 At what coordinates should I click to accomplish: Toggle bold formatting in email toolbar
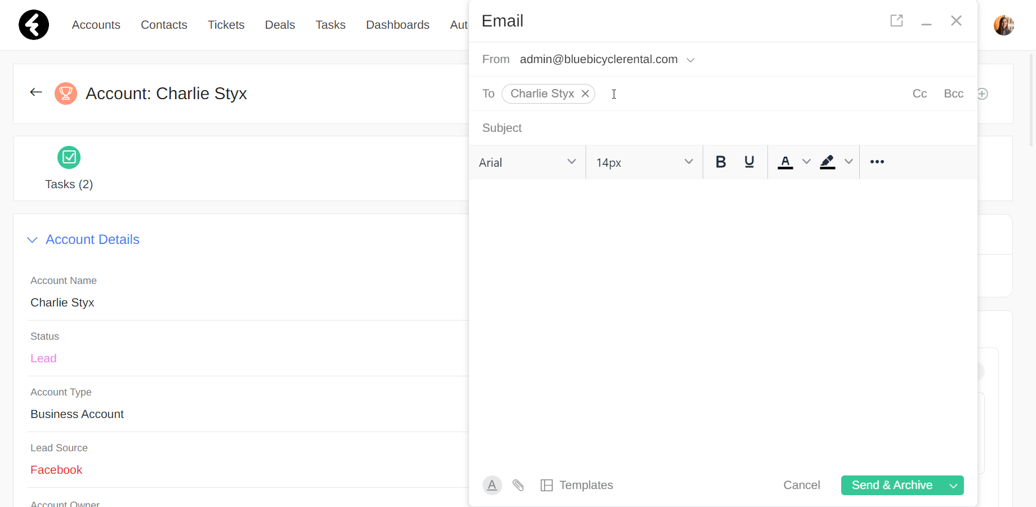click(721, 162)
